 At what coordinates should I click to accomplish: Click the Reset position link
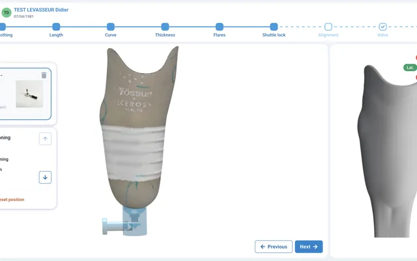coord(12,200)
